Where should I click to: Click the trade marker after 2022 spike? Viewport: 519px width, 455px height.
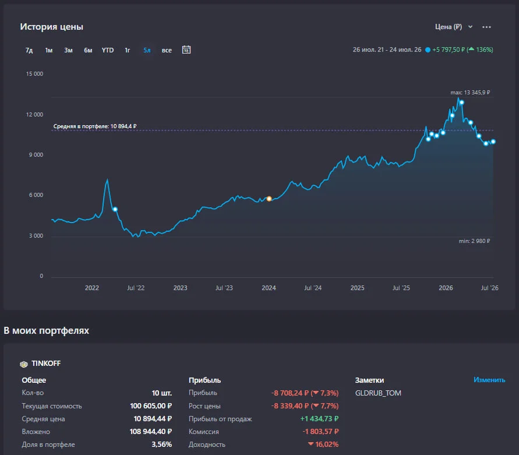115,209
